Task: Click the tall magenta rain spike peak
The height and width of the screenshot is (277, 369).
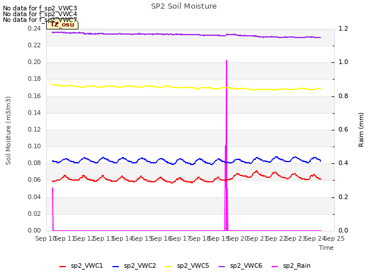Action: pyautogui.click(x=227, y=61)
